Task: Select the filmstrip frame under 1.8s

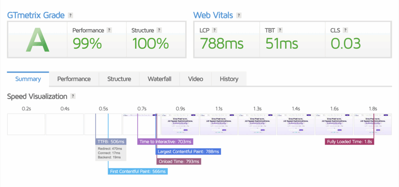Action: (373, 124)
